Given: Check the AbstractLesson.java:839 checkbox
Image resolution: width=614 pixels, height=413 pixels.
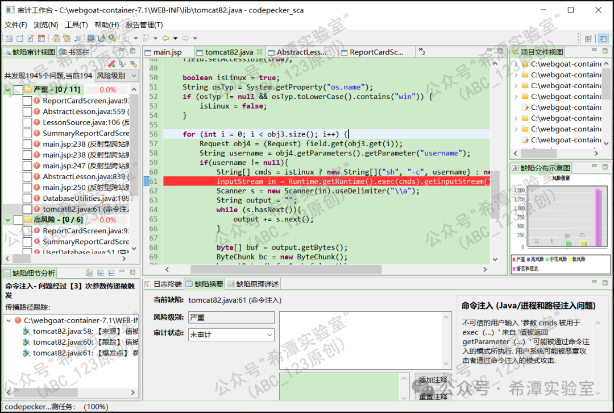Looking at the screenshot, I should click(27, 177).
